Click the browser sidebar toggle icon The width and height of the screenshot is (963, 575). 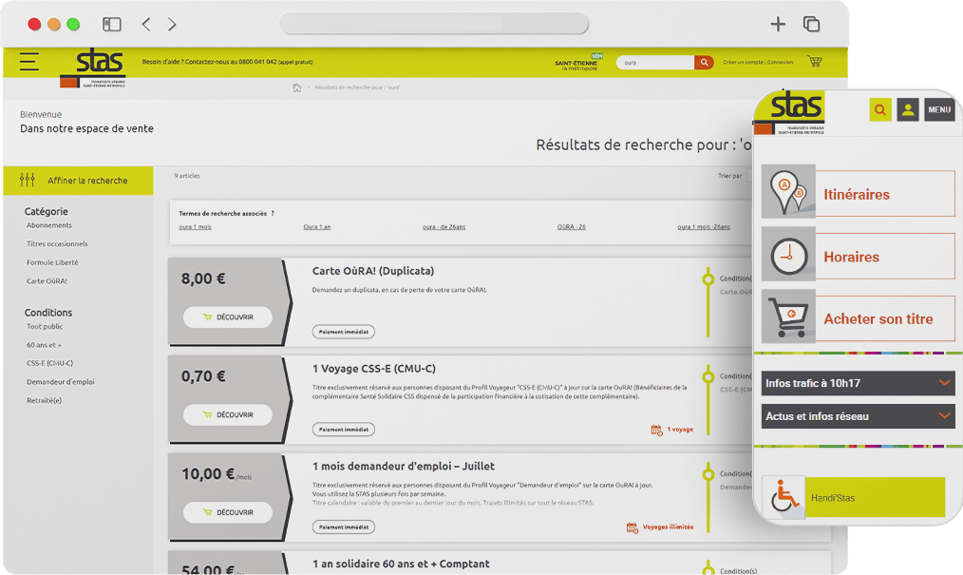pyautogui.click(x=112, y=25)
